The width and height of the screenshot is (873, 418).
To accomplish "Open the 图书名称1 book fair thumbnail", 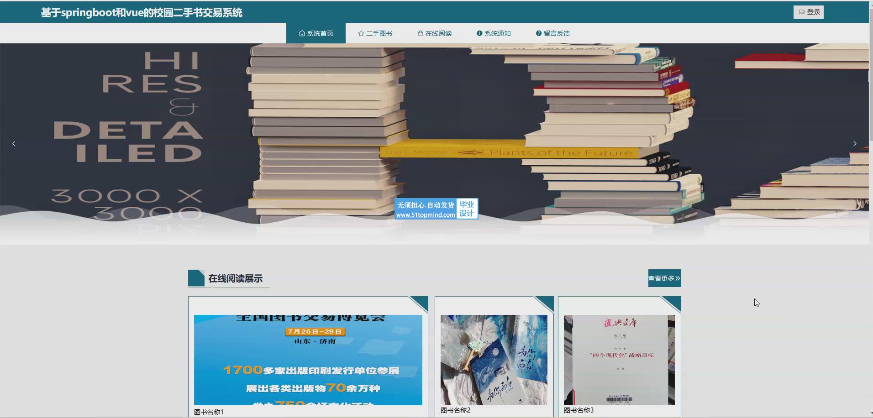I will [308, 360].
